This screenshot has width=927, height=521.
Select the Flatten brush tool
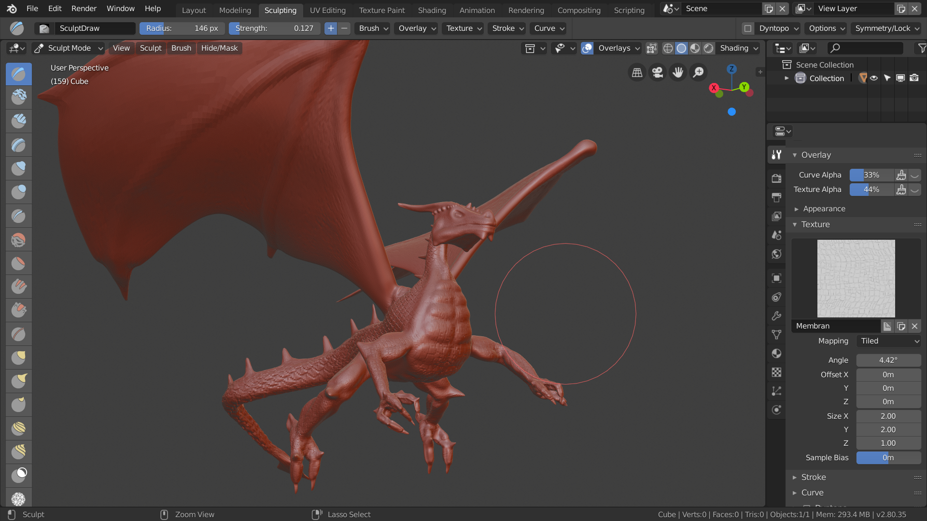pyautogui.click(x=18, y=263)
